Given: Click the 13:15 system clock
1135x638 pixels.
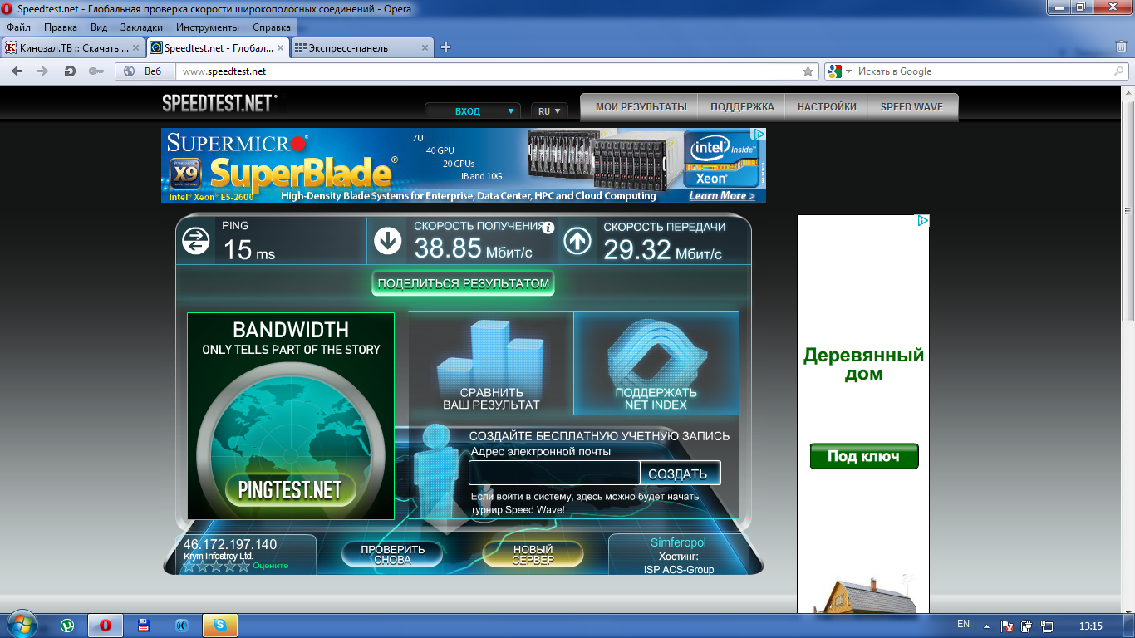Looking at the screenshot, I should [x=1090, y=626].
